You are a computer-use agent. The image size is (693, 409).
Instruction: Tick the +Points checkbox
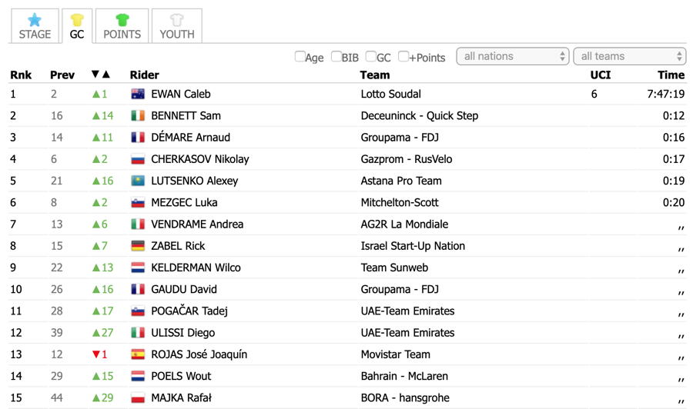click(x=403, y=56)
